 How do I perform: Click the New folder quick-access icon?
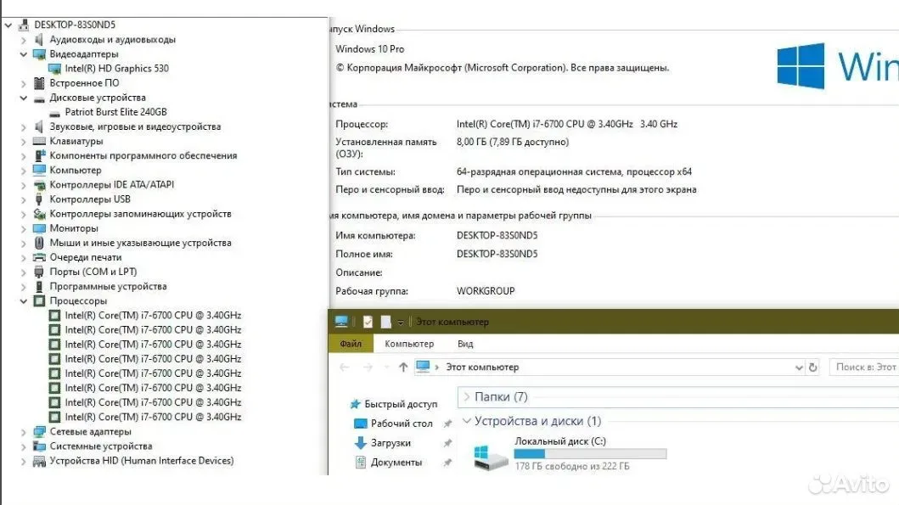click(x=386, y=323)
